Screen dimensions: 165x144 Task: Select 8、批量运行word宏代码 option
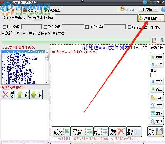(x=23, y=74)
